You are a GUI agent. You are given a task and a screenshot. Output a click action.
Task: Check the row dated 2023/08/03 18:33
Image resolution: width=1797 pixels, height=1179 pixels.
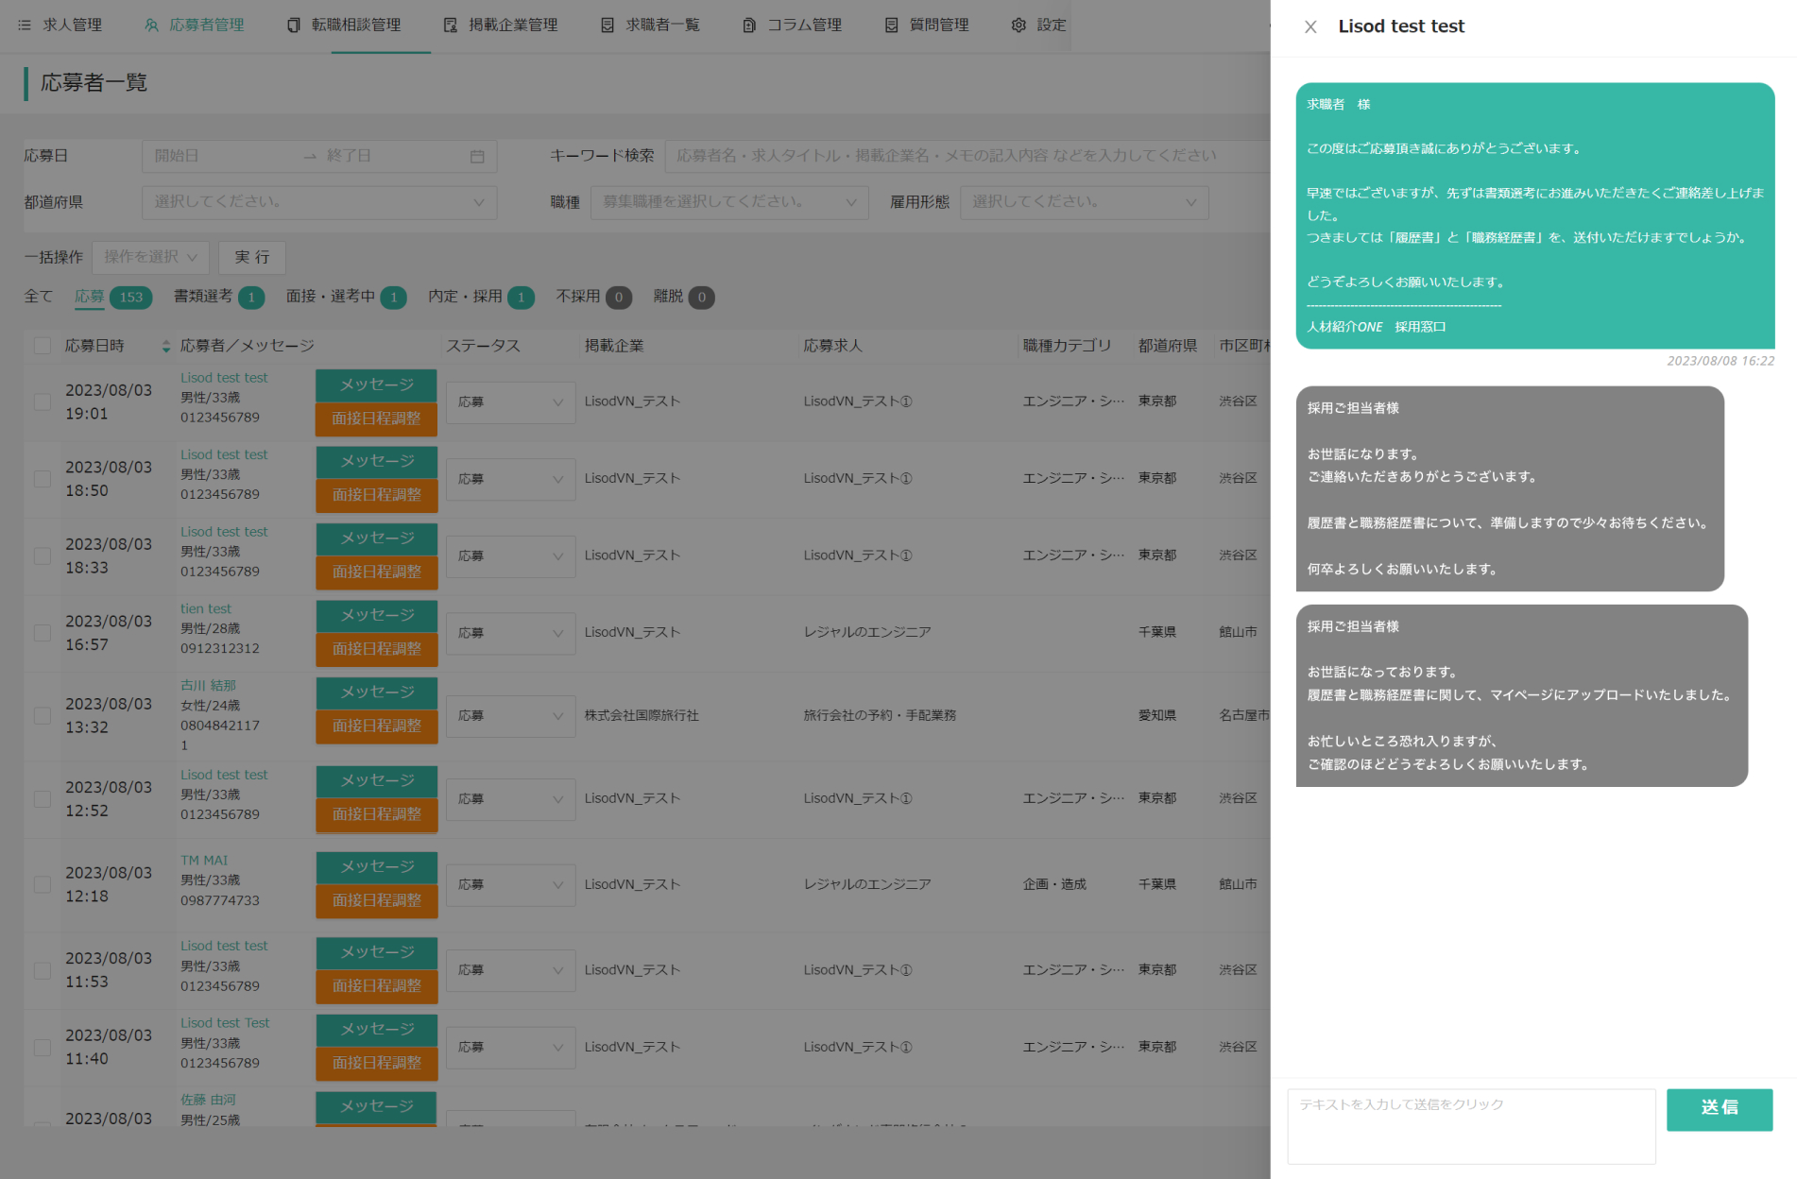tap(43, 555)
